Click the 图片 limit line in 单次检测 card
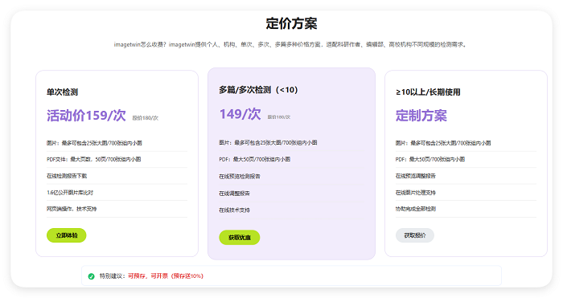The width and height of the screenshot is (563, 298). coord(94,143)
